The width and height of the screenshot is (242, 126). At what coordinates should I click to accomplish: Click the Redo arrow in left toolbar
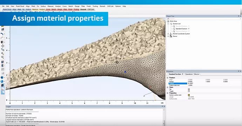2,38
